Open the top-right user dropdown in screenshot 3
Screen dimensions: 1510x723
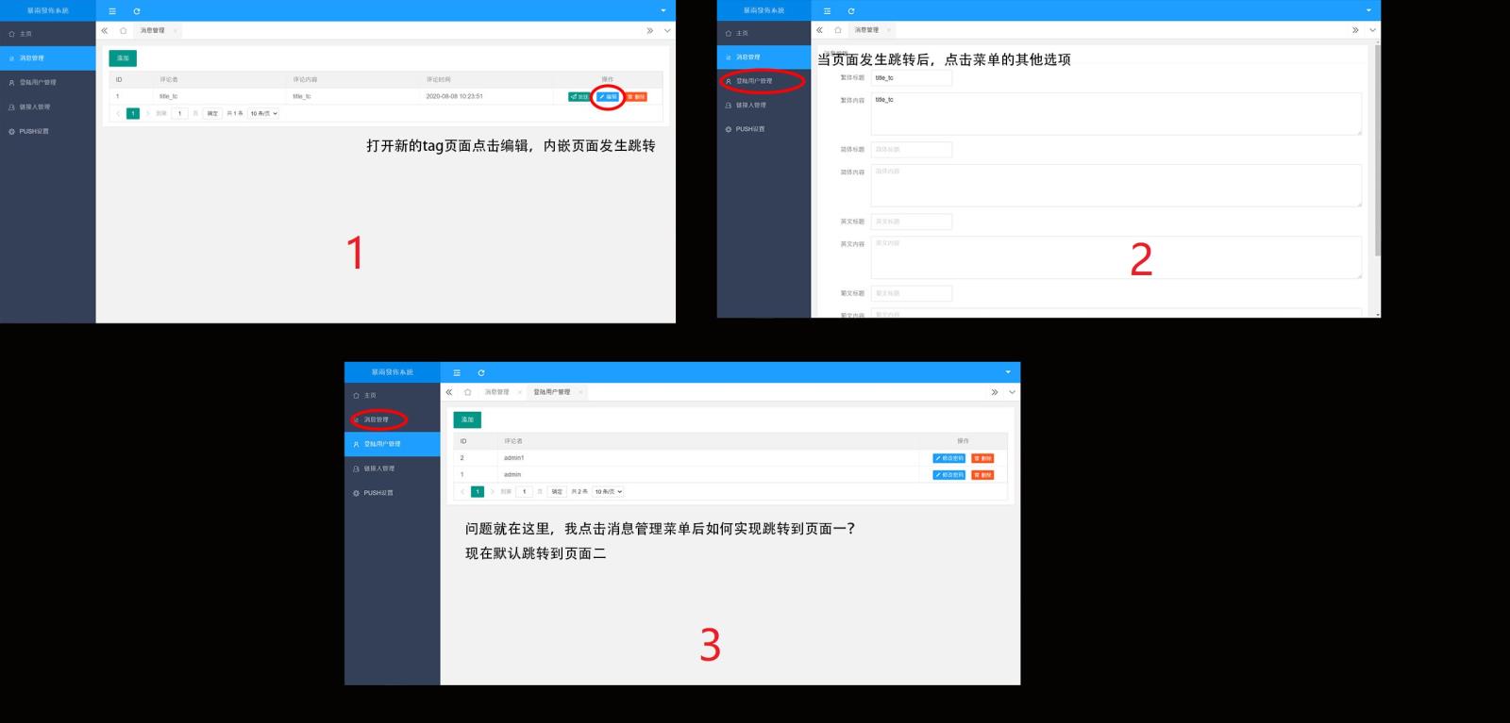[x=1007, y=372]
